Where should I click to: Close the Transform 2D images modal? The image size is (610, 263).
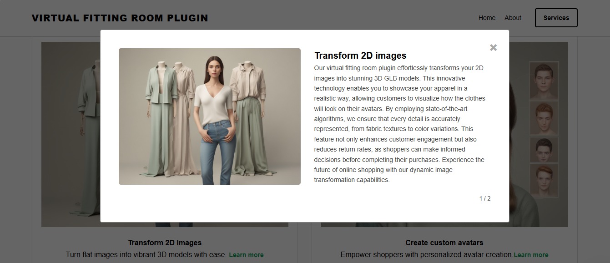(x=493, y=48)
